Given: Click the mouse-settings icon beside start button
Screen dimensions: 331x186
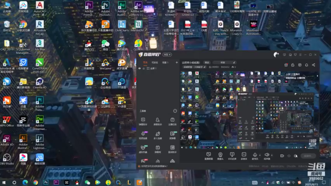Looking at the screenshot, I should [x=296, y=156].
